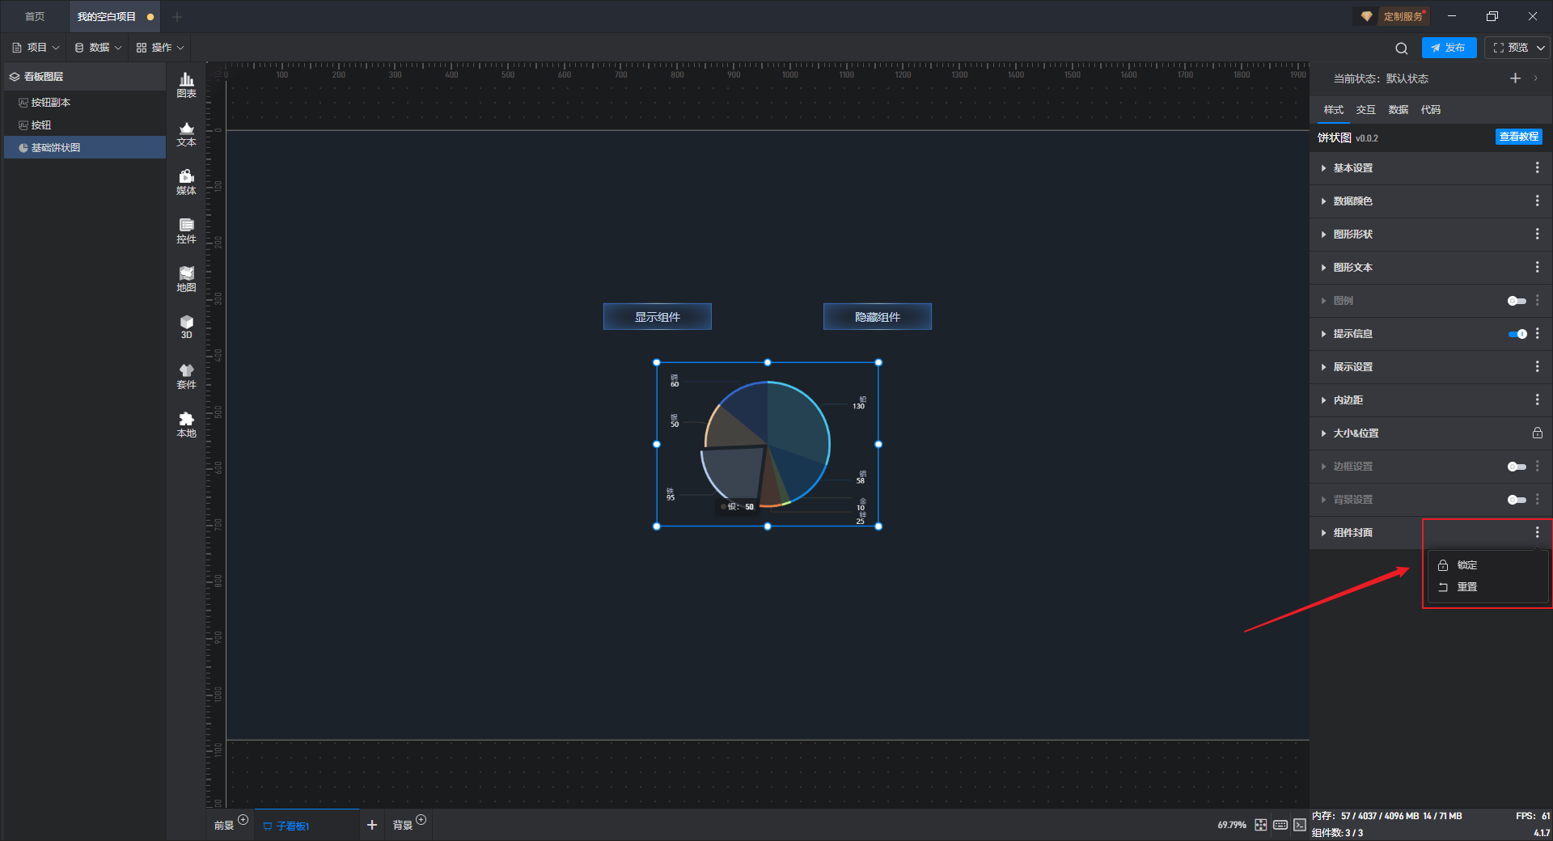Open the 图表 chart components icon
1553x841 pixels.
pyautogui.click(x=186, y=84)
